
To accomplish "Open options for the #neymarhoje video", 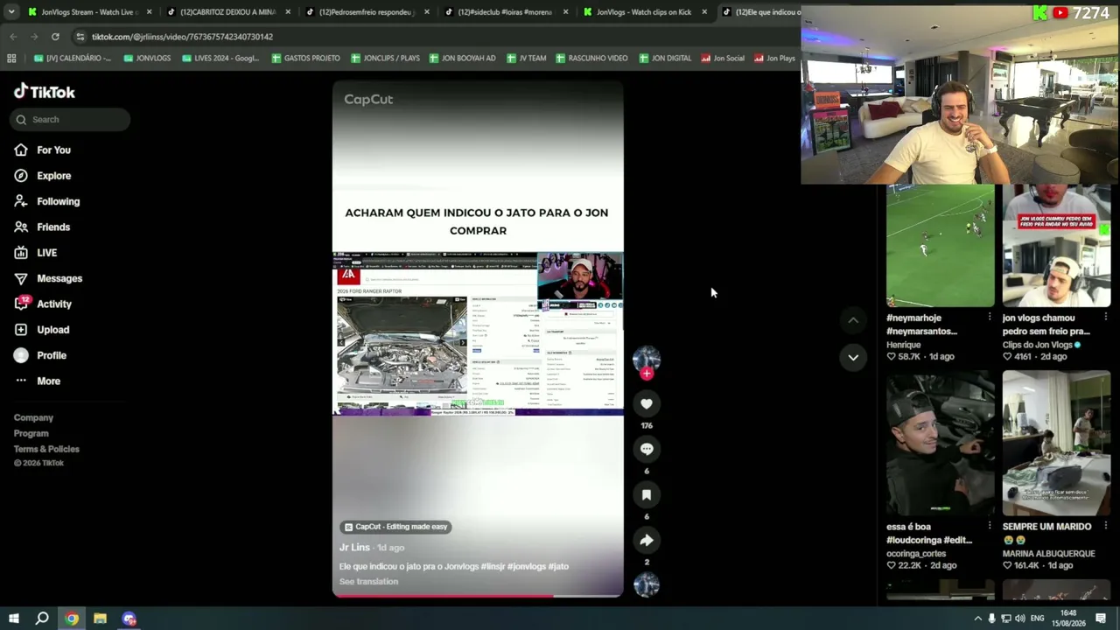I will click(990, 318).
